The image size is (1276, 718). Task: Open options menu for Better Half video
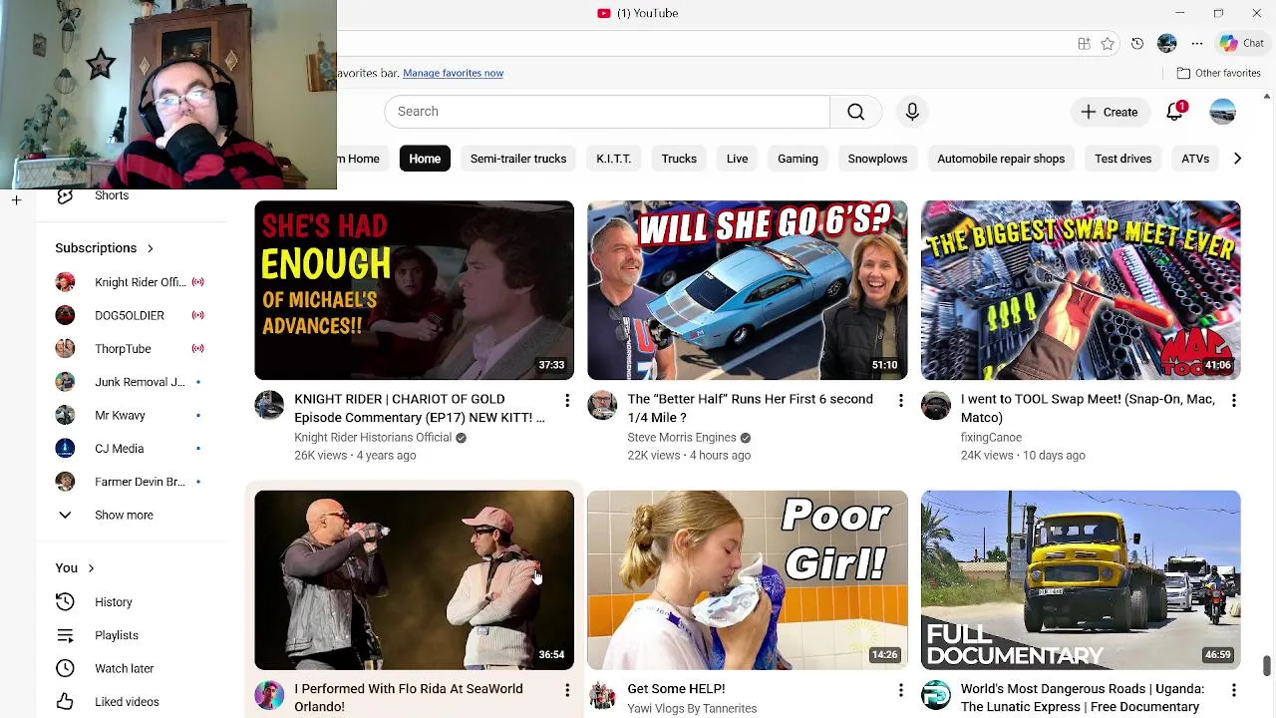pos(900,401)
